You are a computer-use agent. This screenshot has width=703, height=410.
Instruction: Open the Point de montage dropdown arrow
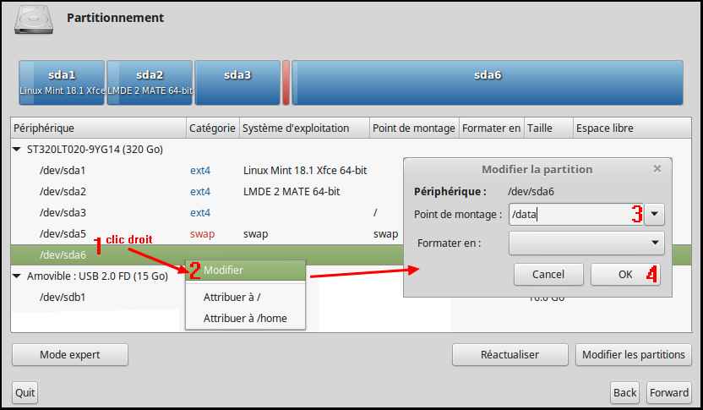point(654,215)
